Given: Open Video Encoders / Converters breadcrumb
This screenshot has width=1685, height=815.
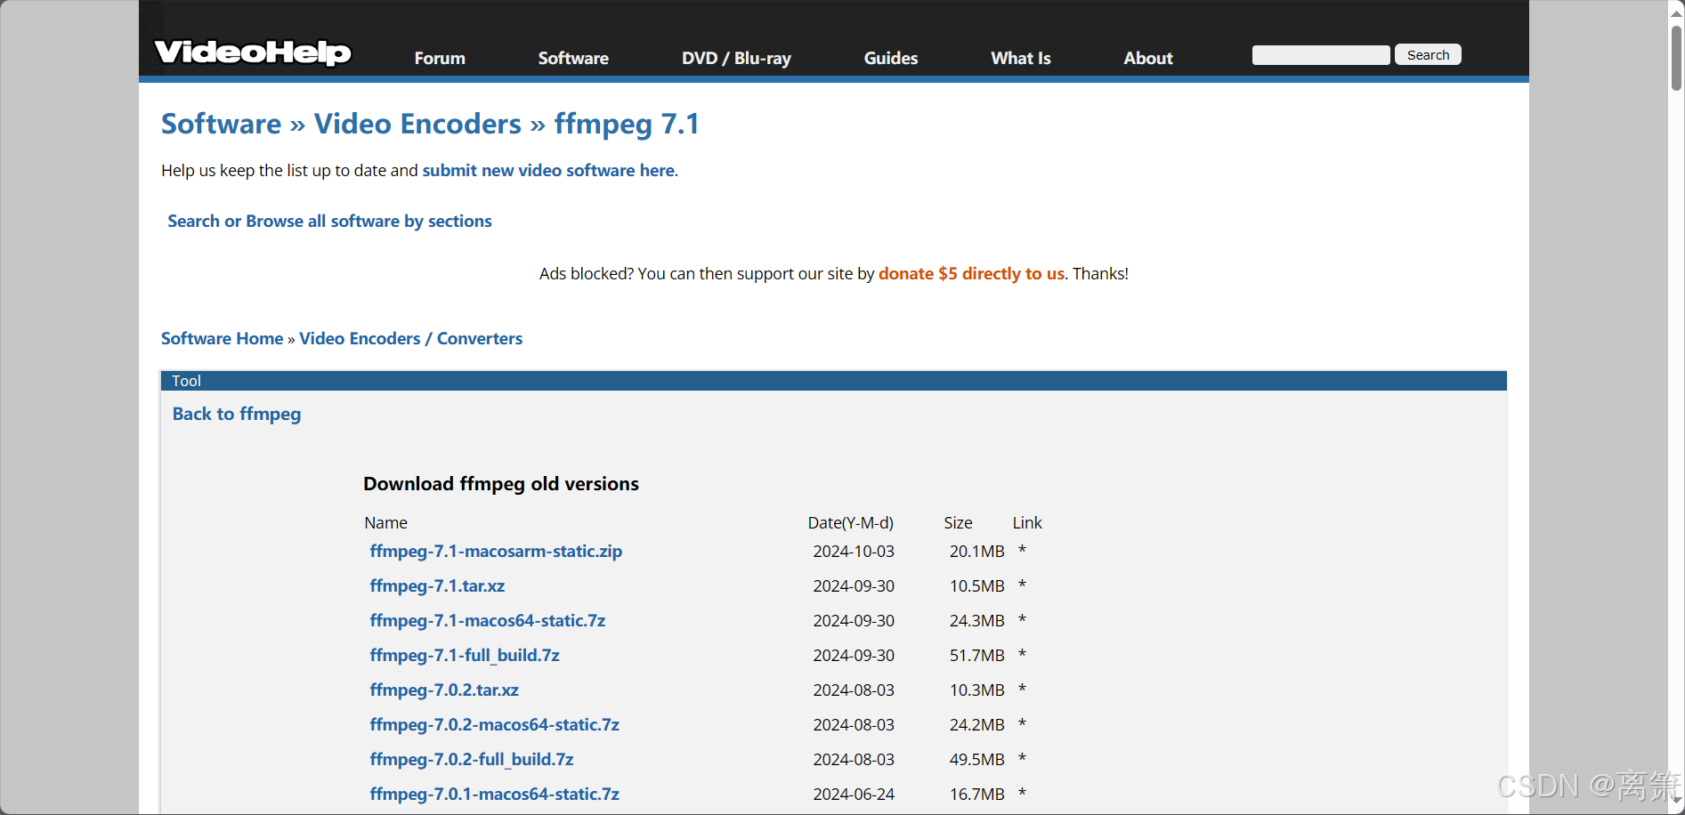Looking at the screenshot, I should 410,338.
